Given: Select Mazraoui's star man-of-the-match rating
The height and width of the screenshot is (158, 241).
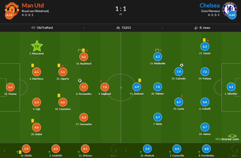Looking at the screenshot, I should 37,46.
